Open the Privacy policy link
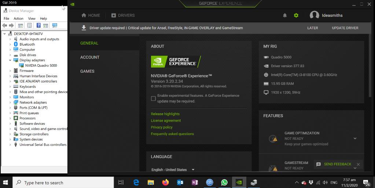This screenshot has width=375, height=188. coord(162,127)
